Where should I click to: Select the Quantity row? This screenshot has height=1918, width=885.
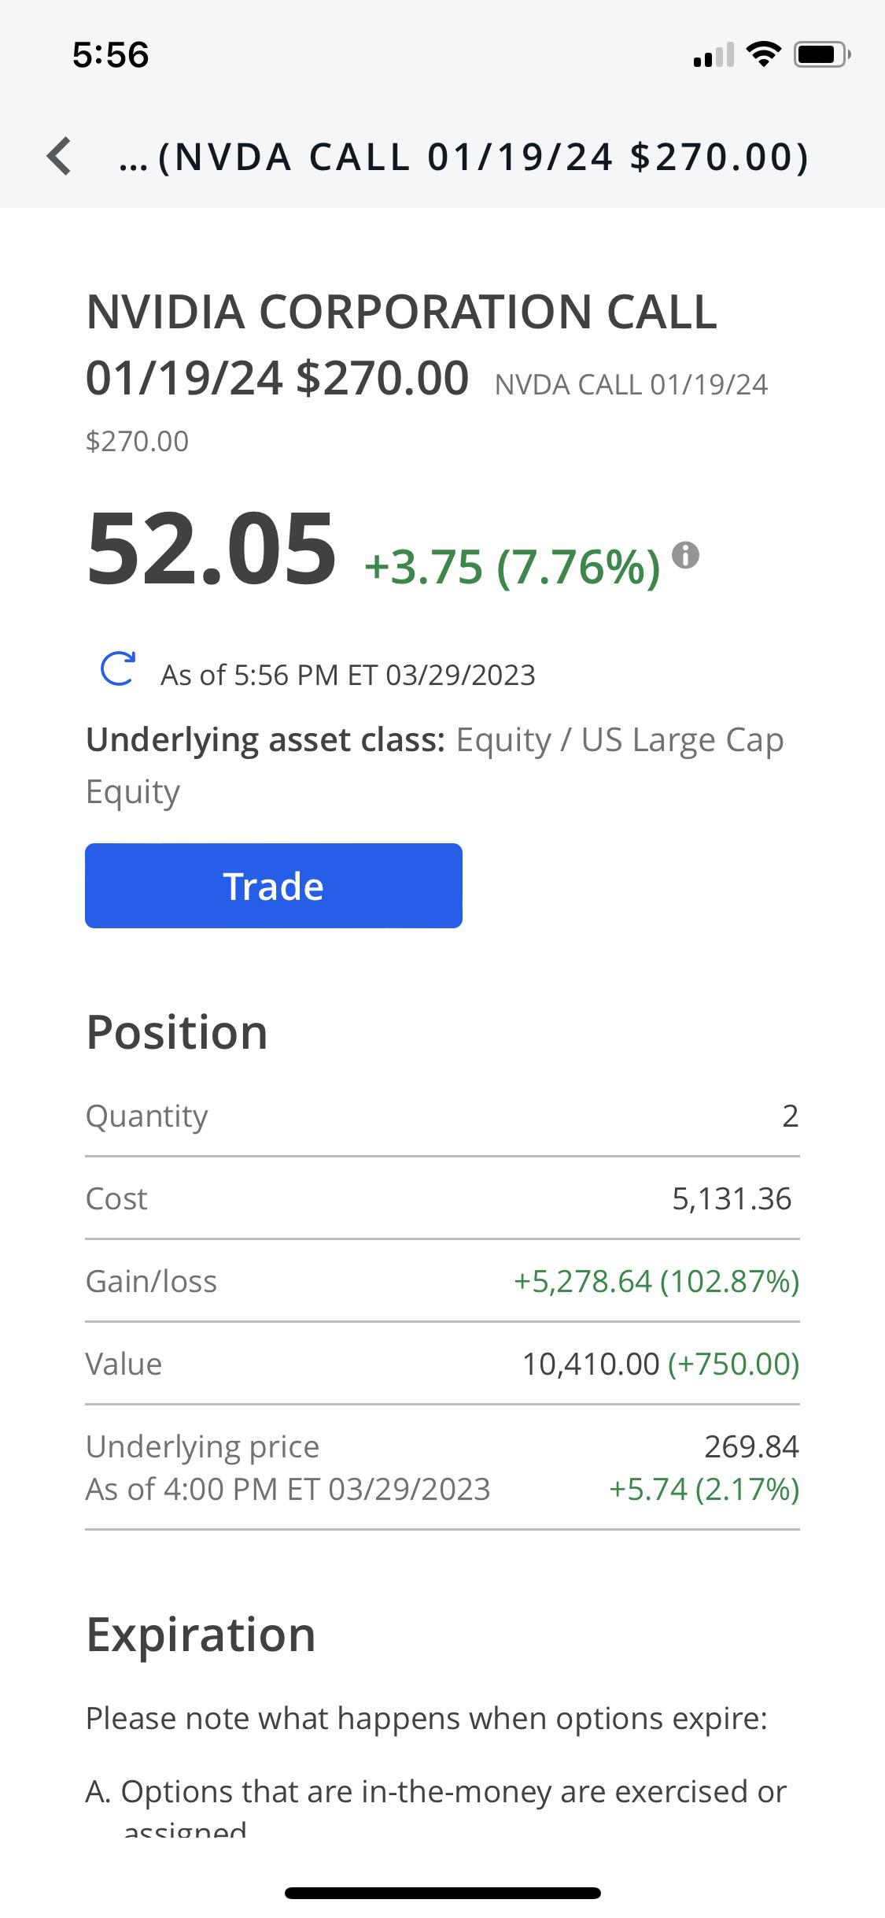(442, 1116)
